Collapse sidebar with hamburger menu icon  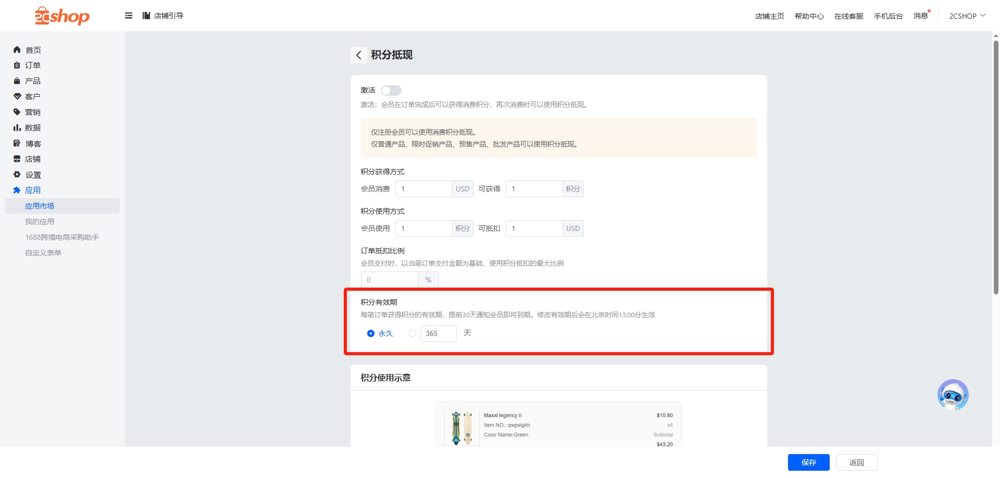(129, 16)
